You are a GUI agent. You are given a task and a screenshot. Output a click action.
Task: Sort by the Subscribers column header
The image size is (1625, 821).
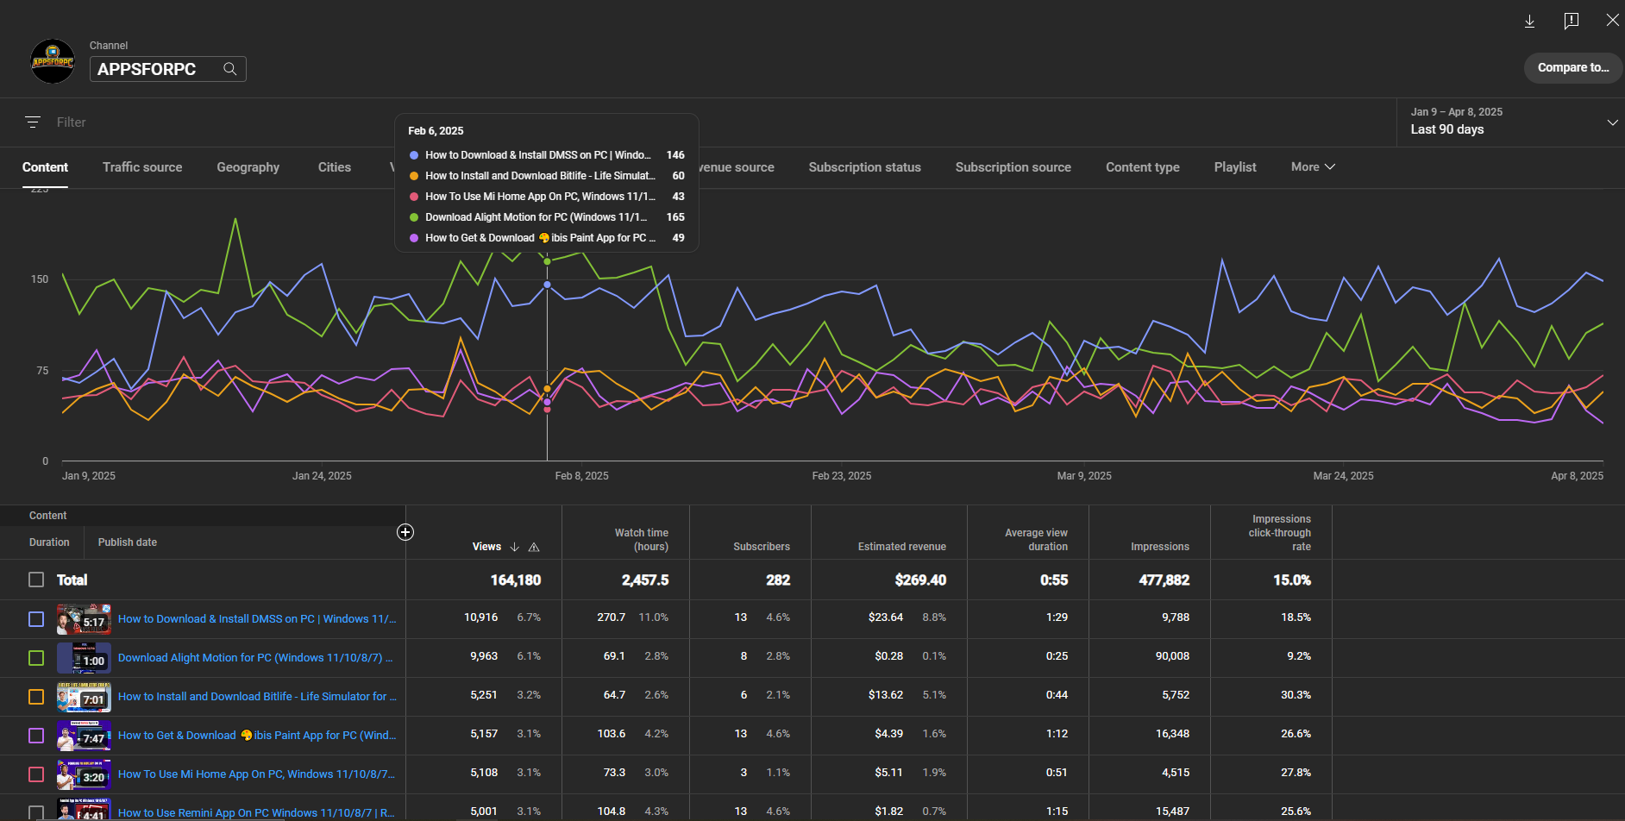tap(762, 547)
